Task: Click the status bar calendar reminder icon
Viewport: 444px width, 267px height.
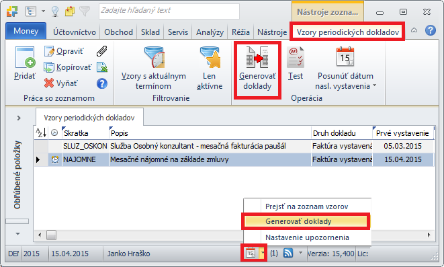Action: (x=251, y=253)
